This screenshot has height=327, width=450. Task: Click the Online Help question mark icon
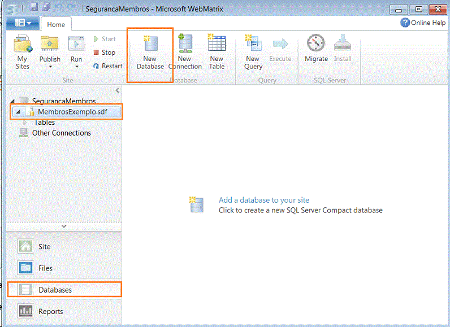pyautogui.click(x=405, y=23)
